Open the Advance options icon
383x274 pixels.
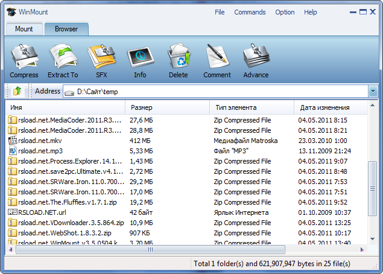click(256, 56)
